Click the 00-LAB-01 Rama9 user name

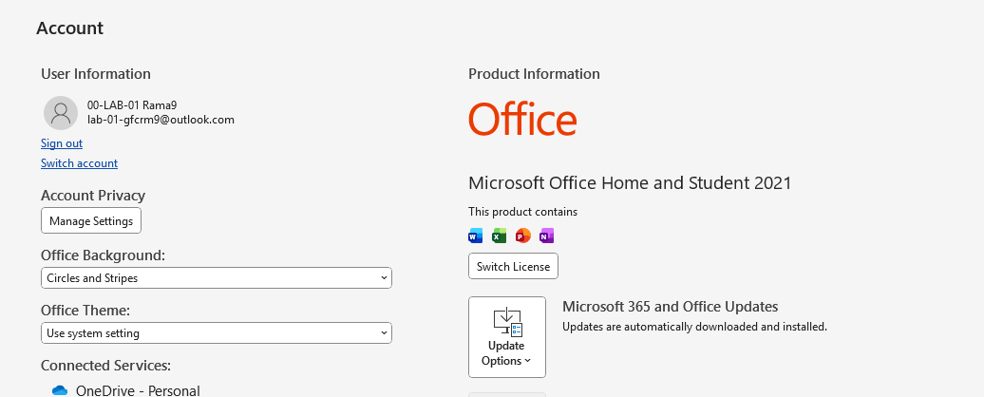[x=132, y=105]
